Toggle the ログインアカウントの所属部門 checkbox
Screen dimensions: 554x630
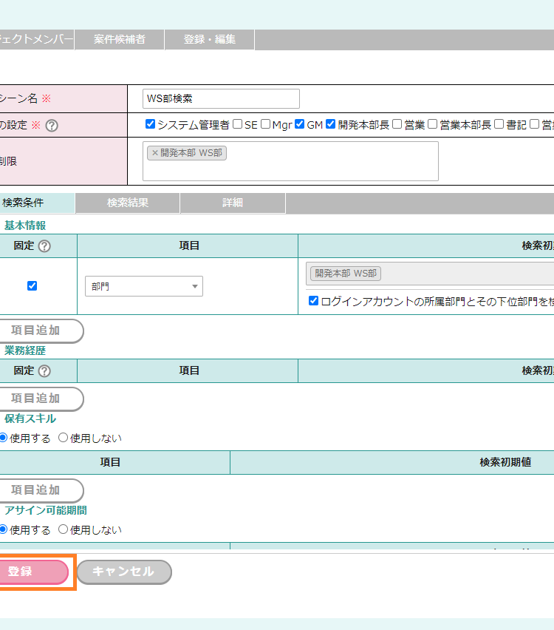coord(314,301)
